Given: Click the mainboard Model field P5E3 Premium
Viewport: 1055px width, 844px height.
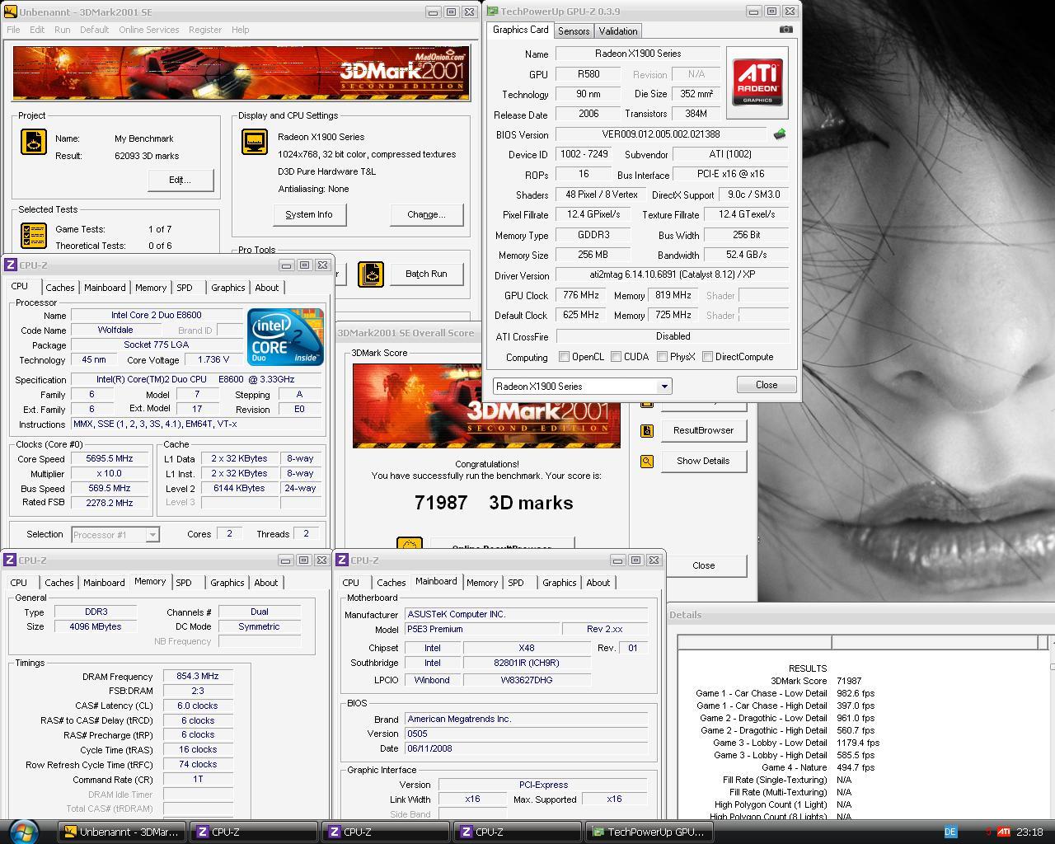Looking at the screenshot, I should [x=481, y=629].
